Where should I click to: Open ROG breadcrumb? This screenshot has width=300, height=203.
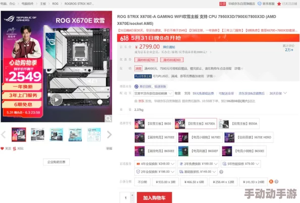[55, 4]
